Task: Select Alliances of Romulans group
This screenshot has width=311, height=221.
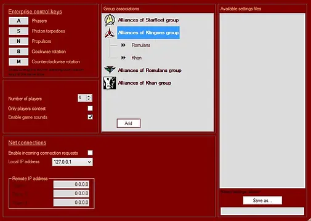Action: 150,70
